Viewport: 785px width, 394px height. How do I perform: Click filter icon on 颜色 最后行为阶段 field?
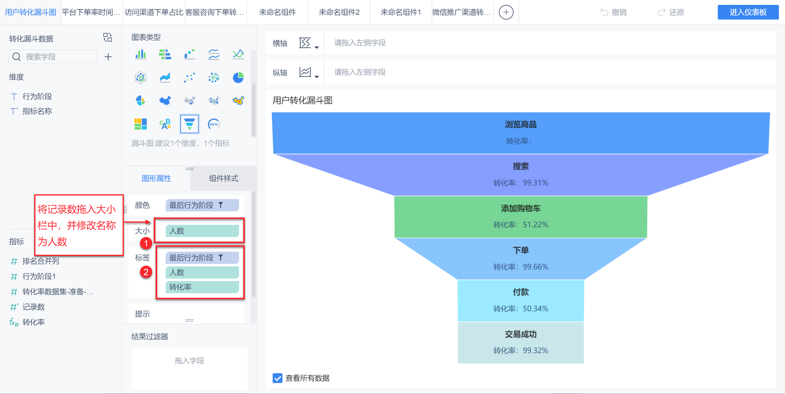coord(221,205)
